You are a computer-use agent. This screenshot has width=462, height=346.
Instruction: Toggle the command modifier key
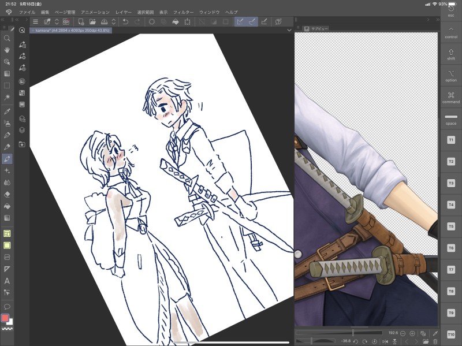[x=451, y=98]
